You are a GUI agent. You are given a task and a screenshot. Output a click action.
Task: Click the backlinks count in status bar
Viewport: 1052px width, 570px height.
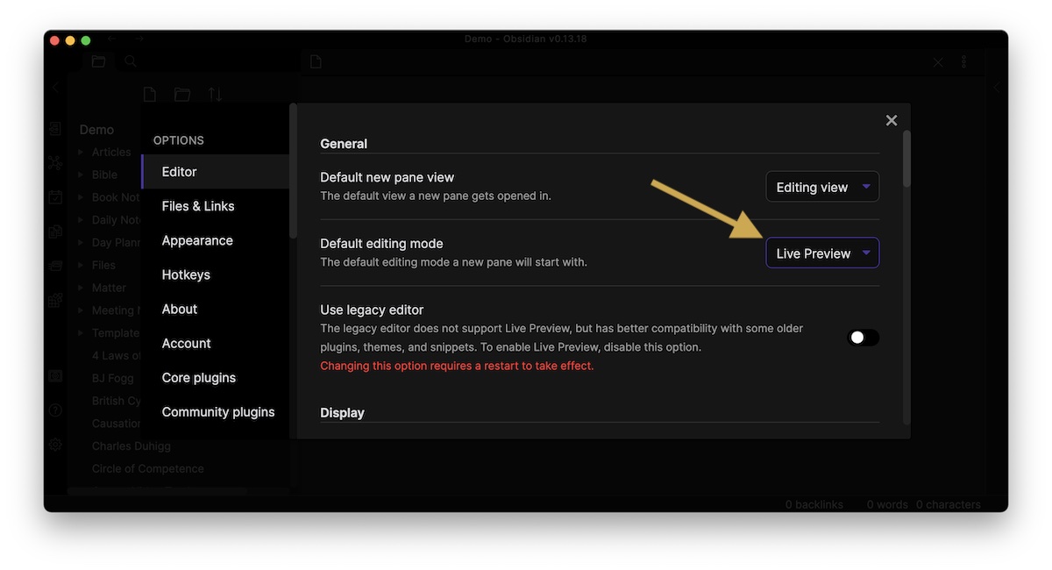pos(814,504)
